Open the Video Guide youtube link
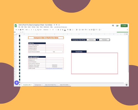The image size is (138, 110). coord(54,68)
